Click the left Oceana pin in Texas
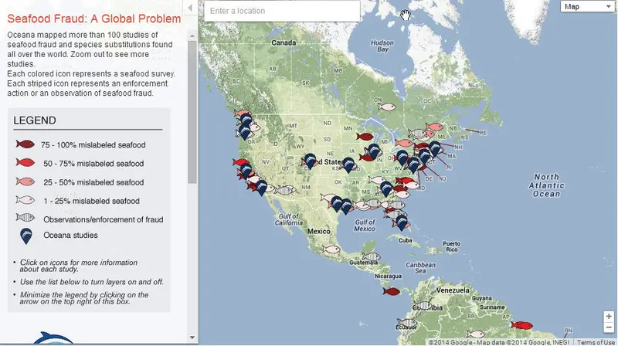618x346 pixels. click(337, 204)
